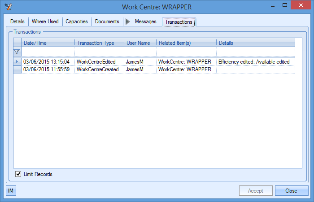Switch to the Messages tab
Screen dimensions: 314x202
(146, 21)
